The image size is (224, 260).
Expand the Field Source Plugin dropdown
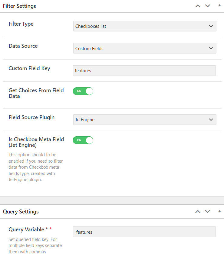[x=145, y=120]
